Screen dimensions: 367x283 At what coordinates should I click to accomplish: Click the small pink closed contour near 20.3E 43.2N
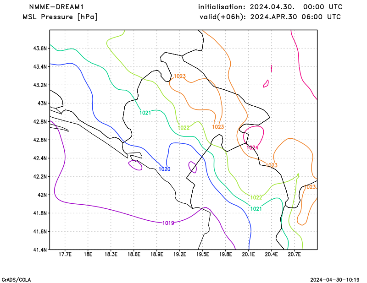click(x=266, y=84)
